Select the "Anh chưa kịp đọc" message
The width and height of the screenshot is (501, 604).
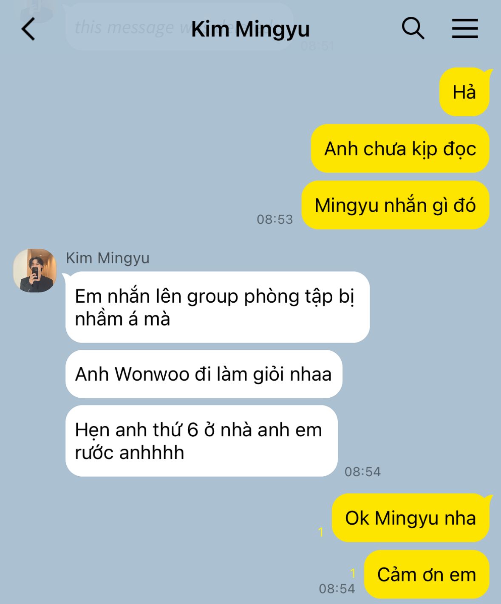pyautogui.click(x=400, y=149)
